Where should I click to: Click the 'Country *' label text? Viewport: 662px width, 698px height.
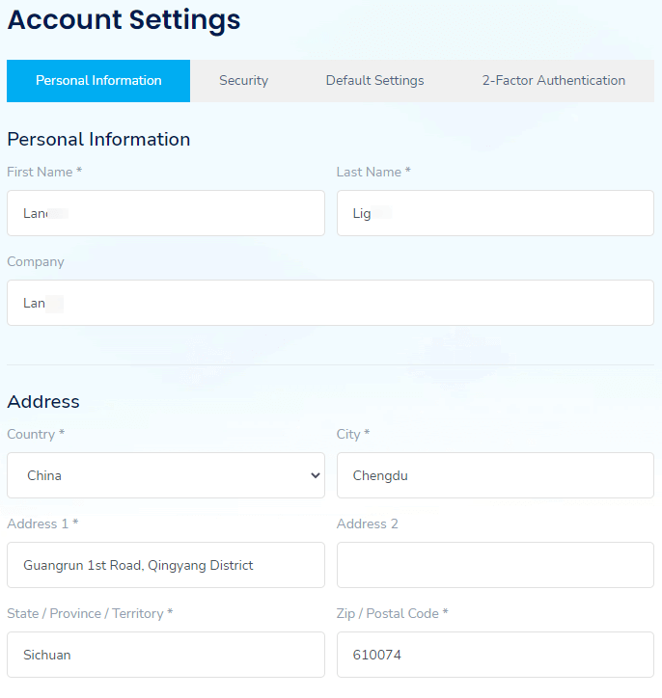pyautogui.click(x=36, y=434)
